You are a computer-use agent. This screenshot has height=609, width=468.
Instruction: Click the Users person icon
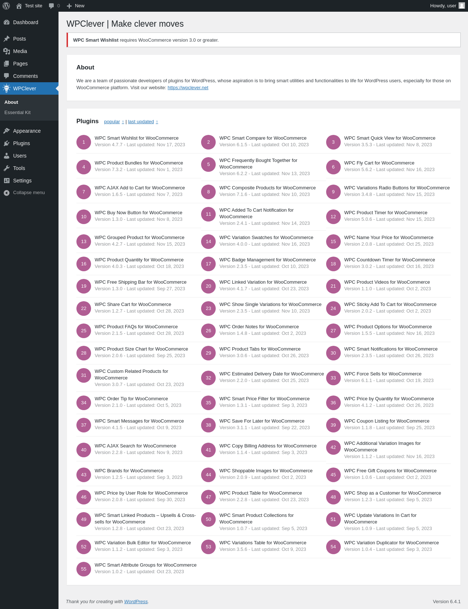pos(7,156)
